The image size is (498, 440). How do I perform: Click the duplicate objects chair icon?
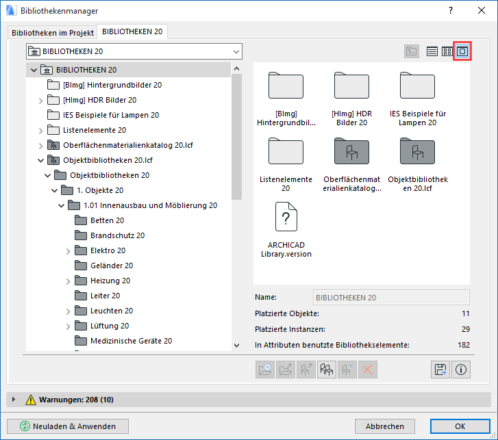[327, 370]
